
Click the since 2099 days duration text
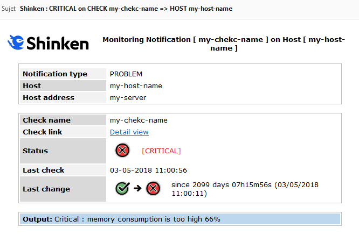coord(245,189)
